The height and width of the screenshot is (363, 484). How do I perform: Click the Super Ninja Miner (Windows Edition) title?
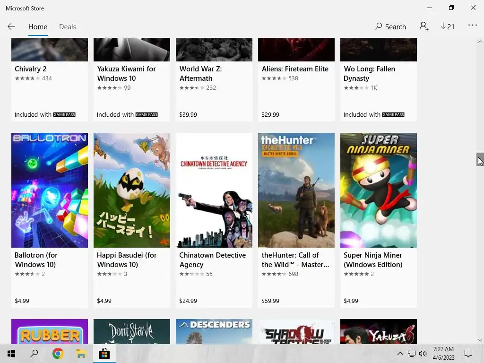pos(373,259)
